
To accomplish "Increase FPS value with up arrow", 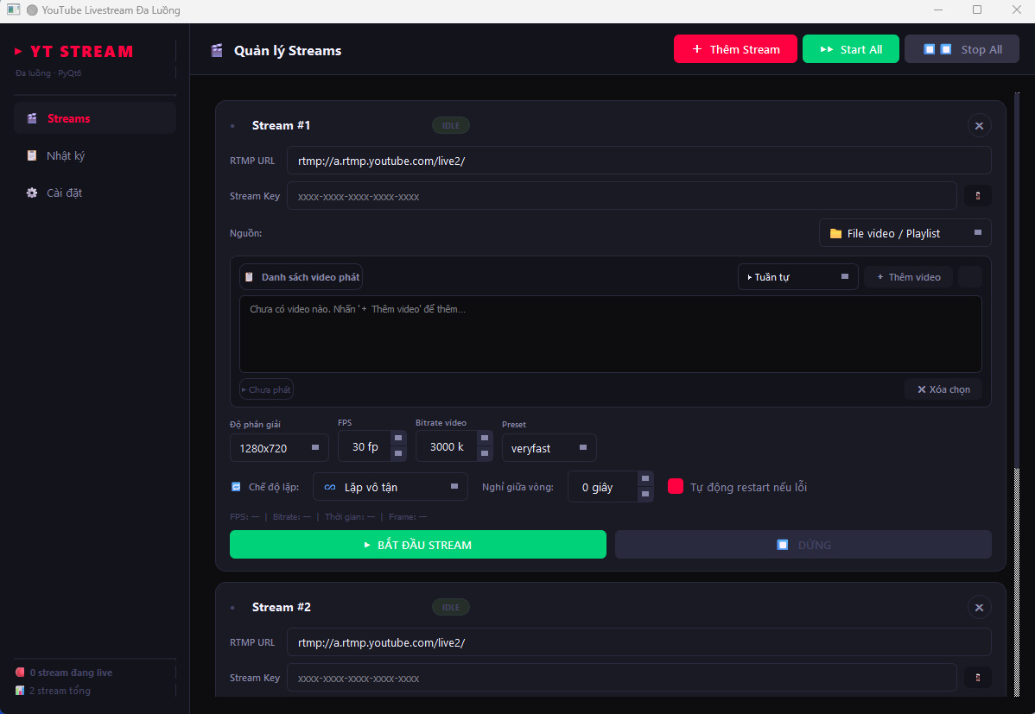I will (x=398, y=439).
